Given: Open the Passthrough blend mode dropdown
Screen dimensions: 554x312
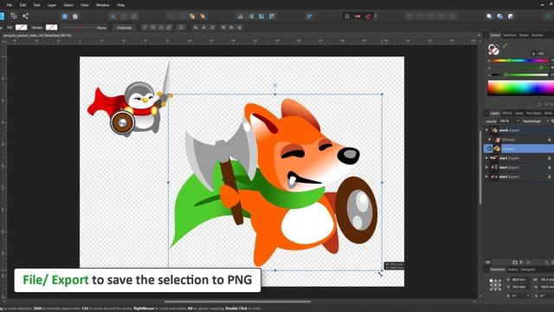Looking at the screenshot, I should (535, 121).
